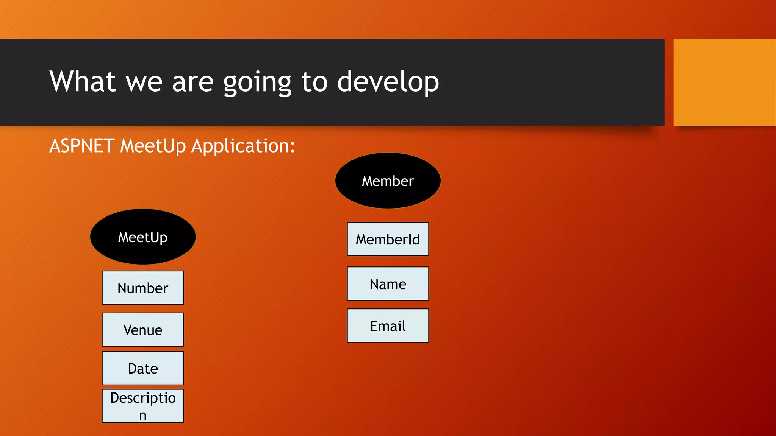Click the word 'going' in the slide title

pos(257,82)
